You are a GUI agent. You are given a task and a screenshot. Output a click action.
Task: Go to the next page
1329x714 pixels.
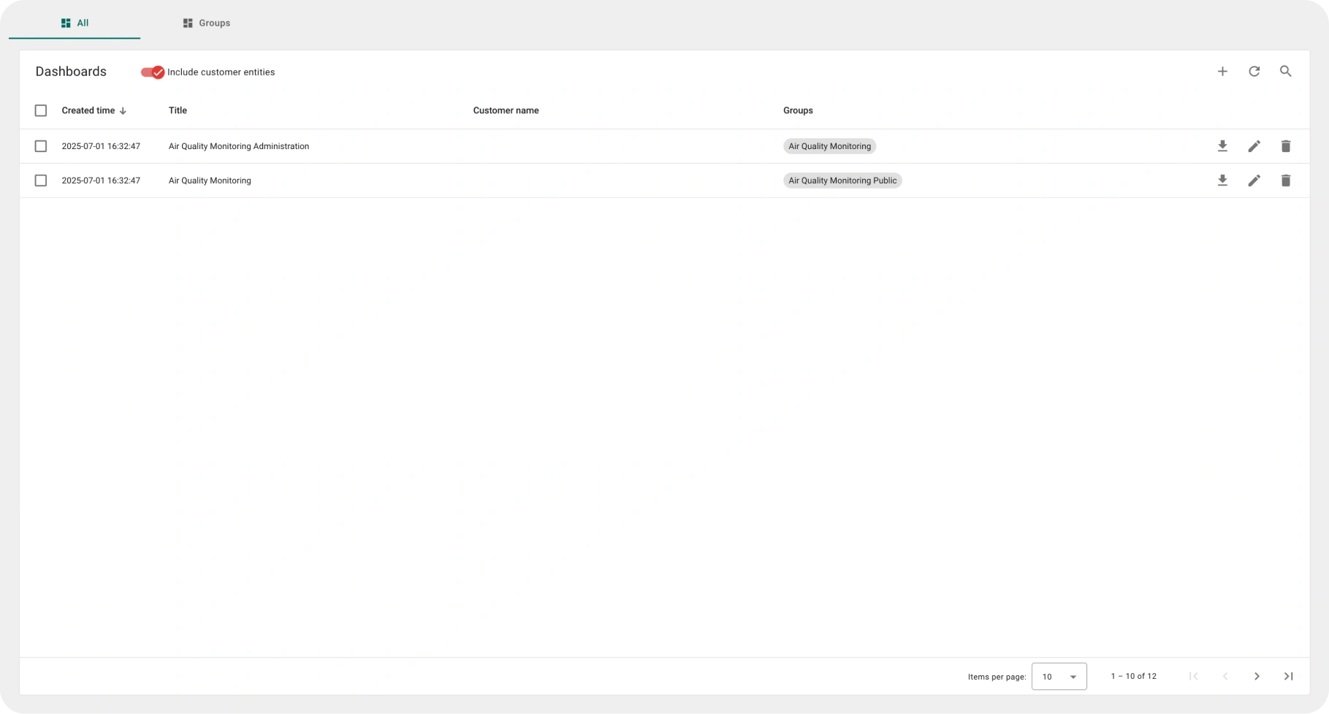1257,677
